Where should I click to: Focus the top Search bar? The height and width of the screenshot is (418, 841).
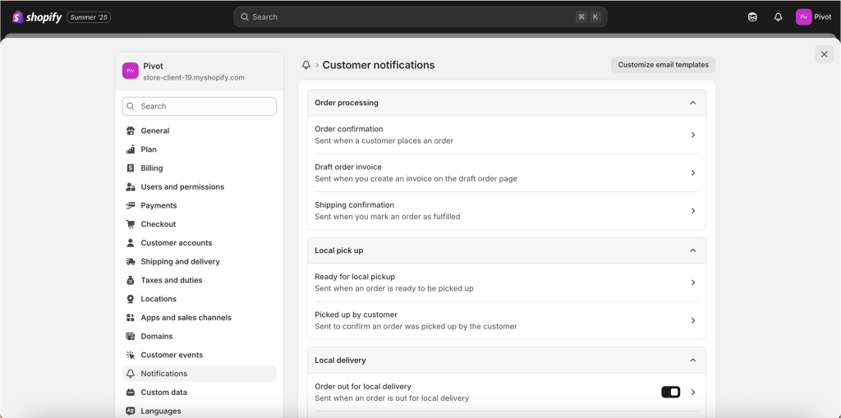(420, 16)
